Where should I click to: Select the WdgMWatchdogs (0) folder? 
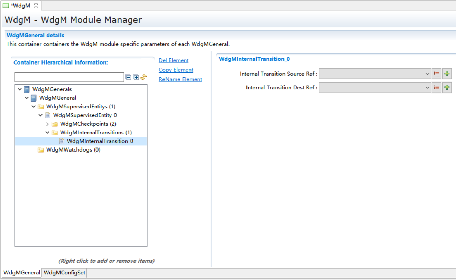(x=73, y=150)
